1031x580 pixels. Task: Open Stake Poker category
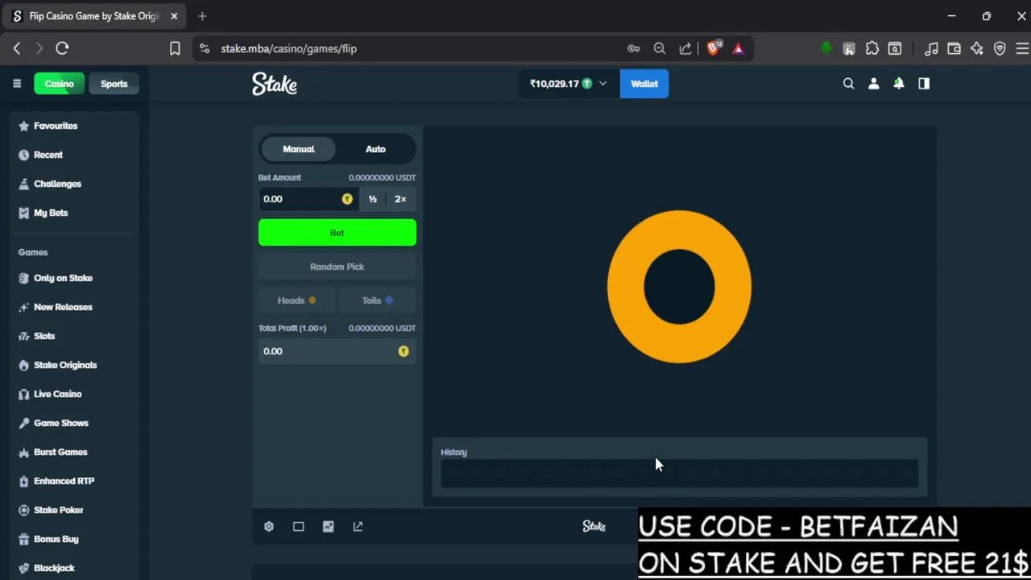pyautogui.click(x=58, y=510)
